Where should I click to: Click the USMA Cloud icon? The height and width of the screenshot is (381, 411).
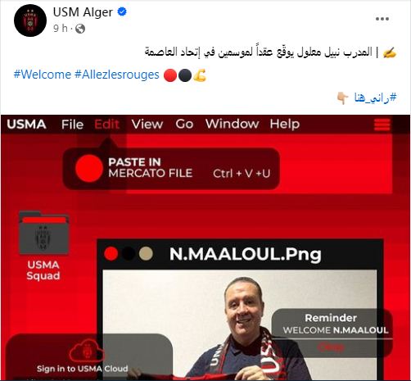pyautogui.click(x=87, y=351)
